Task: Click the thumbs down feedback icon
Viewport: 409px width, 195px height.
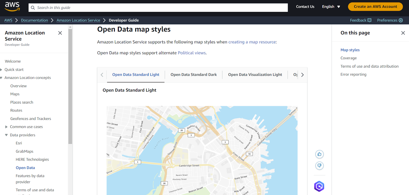Action: [x=319, y=166]
